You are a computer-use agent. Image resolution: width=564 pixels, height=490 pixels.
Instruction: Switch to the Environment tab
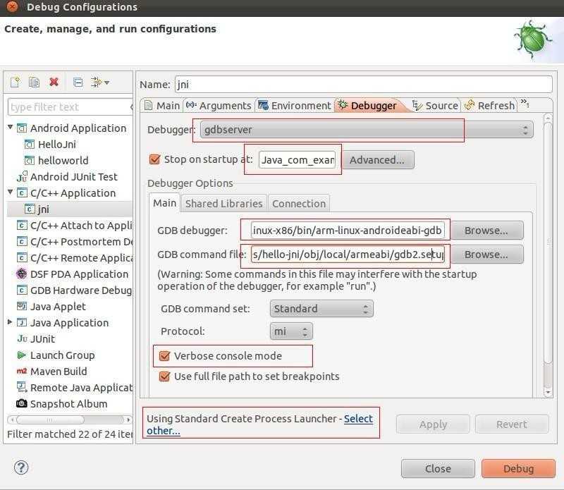pyautogui.click(x=294, y=106)
